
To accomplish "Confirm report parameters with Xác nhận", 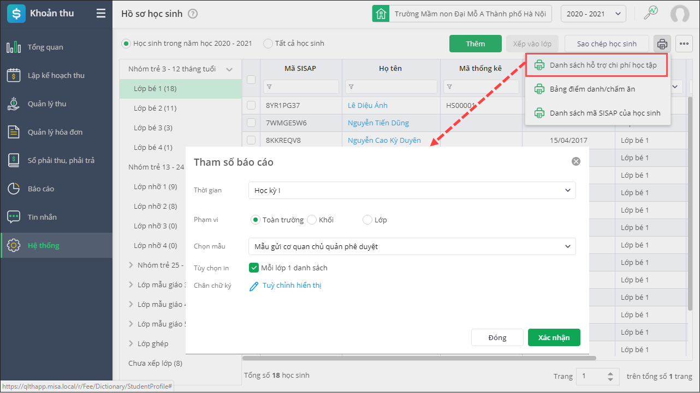I will (x=554, y=337).
